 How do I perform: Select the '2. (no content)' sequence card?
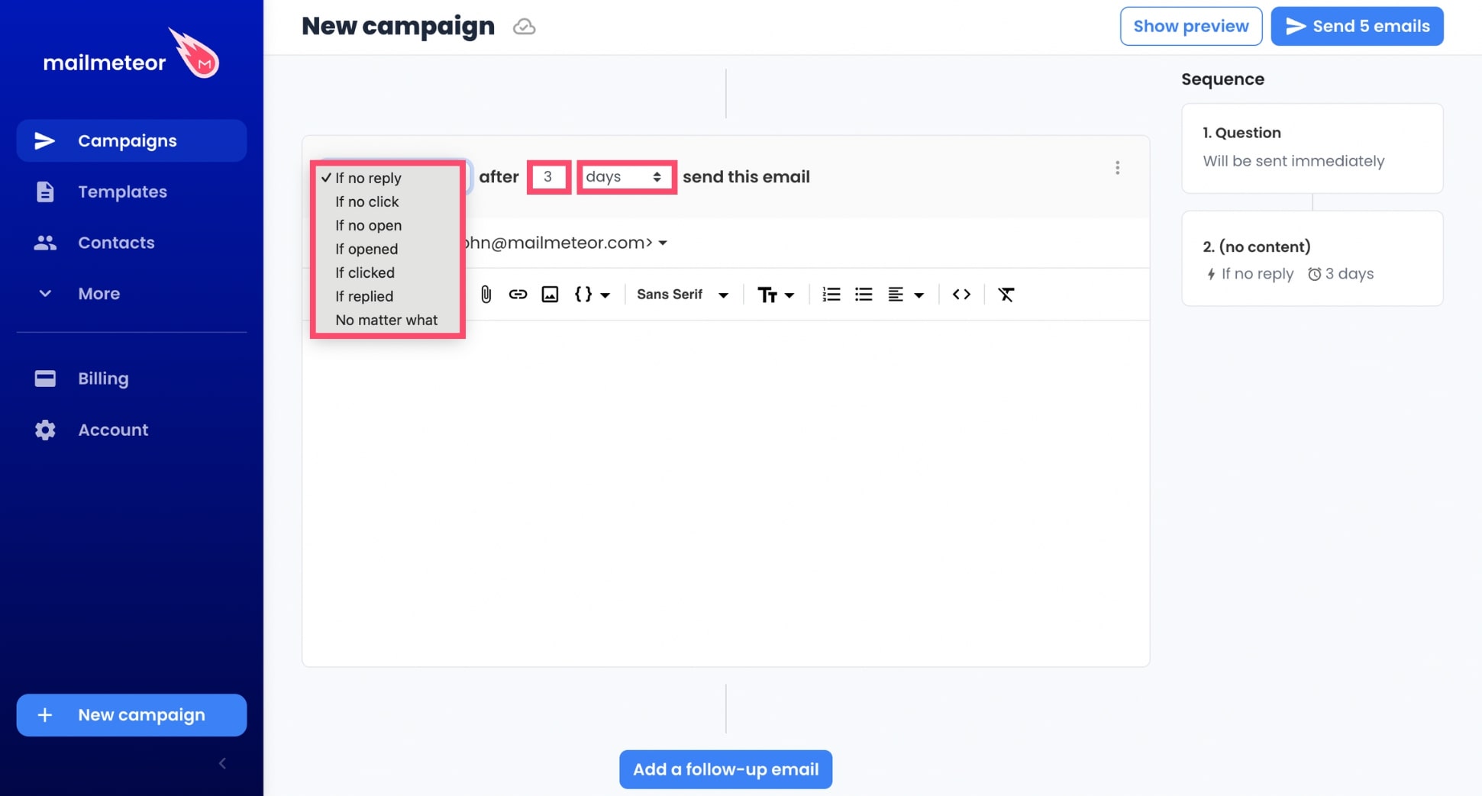click(x=1312, y=259)
